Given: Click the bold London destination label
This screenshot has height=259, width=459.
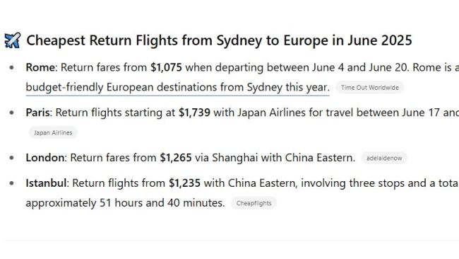Looking at the screenshot, I should click(x=44, y=158).
